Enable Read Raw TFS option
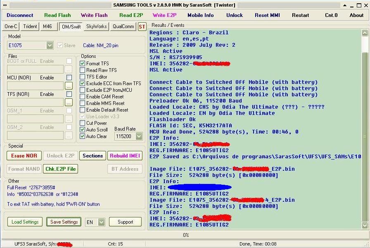The height and width of the screenshot is (248, 370). [x=82, y=70]
